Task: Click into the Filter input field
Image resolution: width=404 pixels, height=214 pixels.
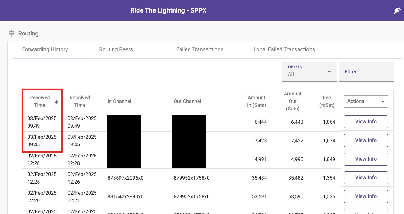Action: [366, 72]
